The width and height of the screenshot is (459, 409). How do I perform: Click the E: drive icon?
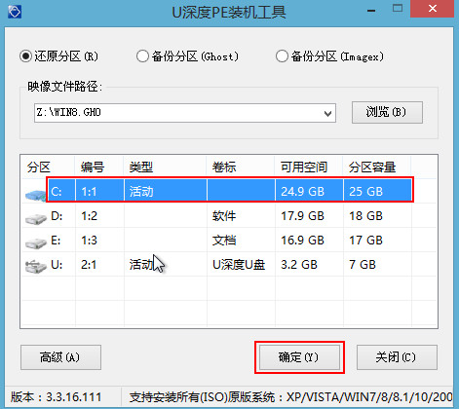pyautogui.click(x=36, y=243)
